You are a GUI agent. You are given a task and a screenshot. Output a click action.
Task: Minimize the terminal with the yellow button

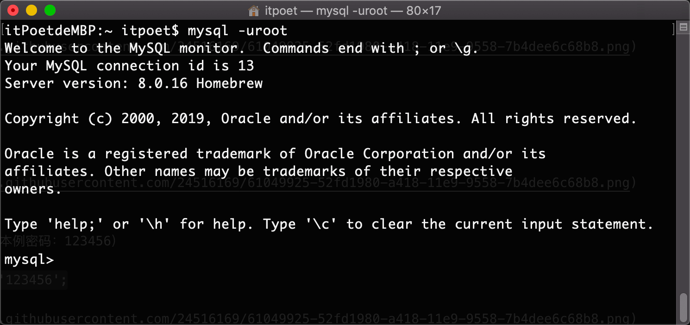[31, 10]
